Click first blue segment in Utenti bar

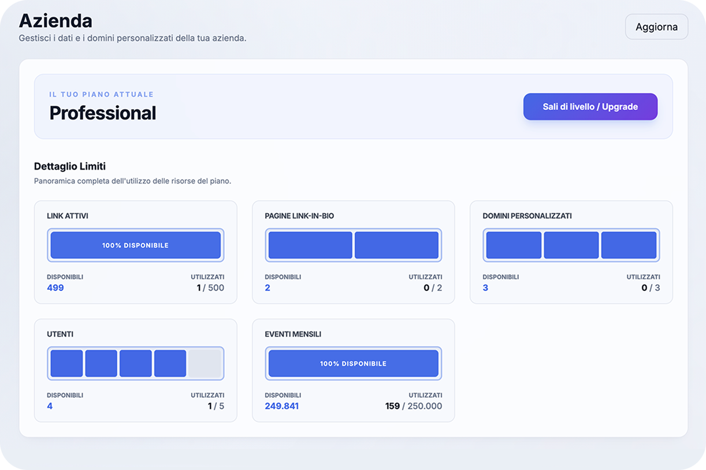click(x=66, y=364)
